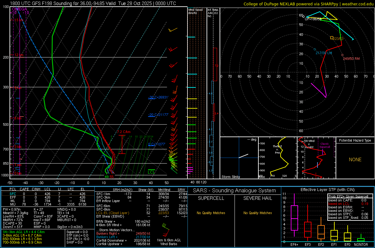Click the PW = 0.97in value
The height and width of the screenshot is (248, 375).
(x=12, y=209)
